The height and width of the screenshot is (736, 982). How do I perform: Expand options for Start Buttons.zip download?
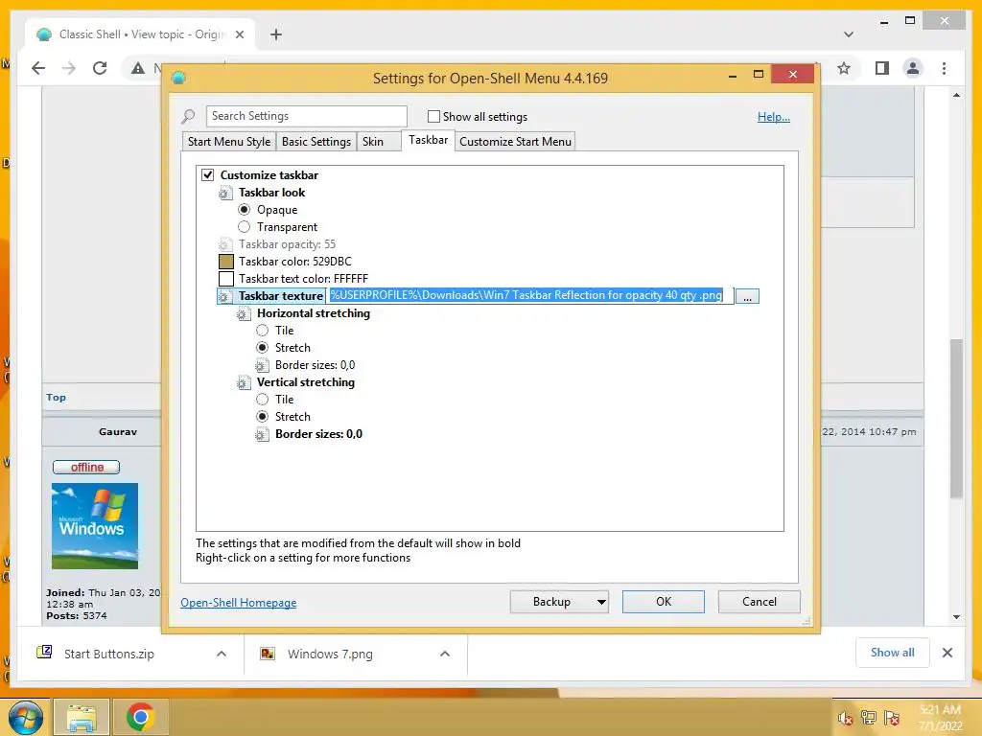point(222,654)
